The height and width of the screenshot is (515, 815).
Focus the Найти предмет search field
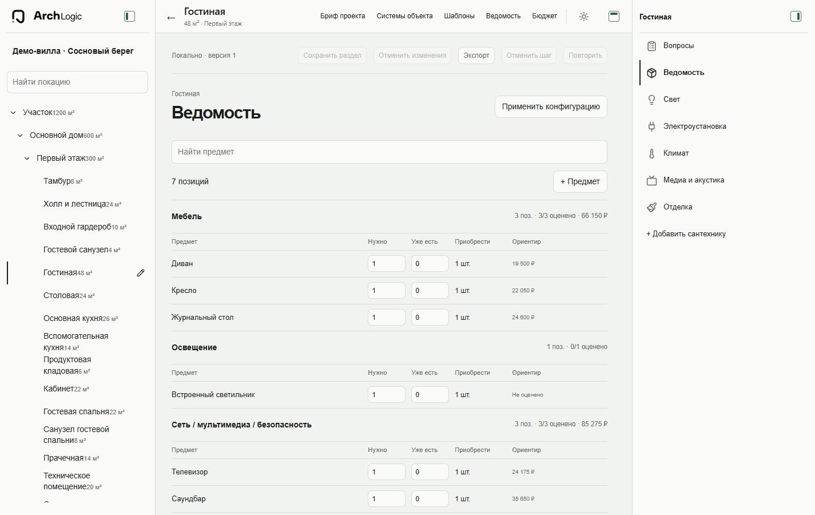coord(389,152)
